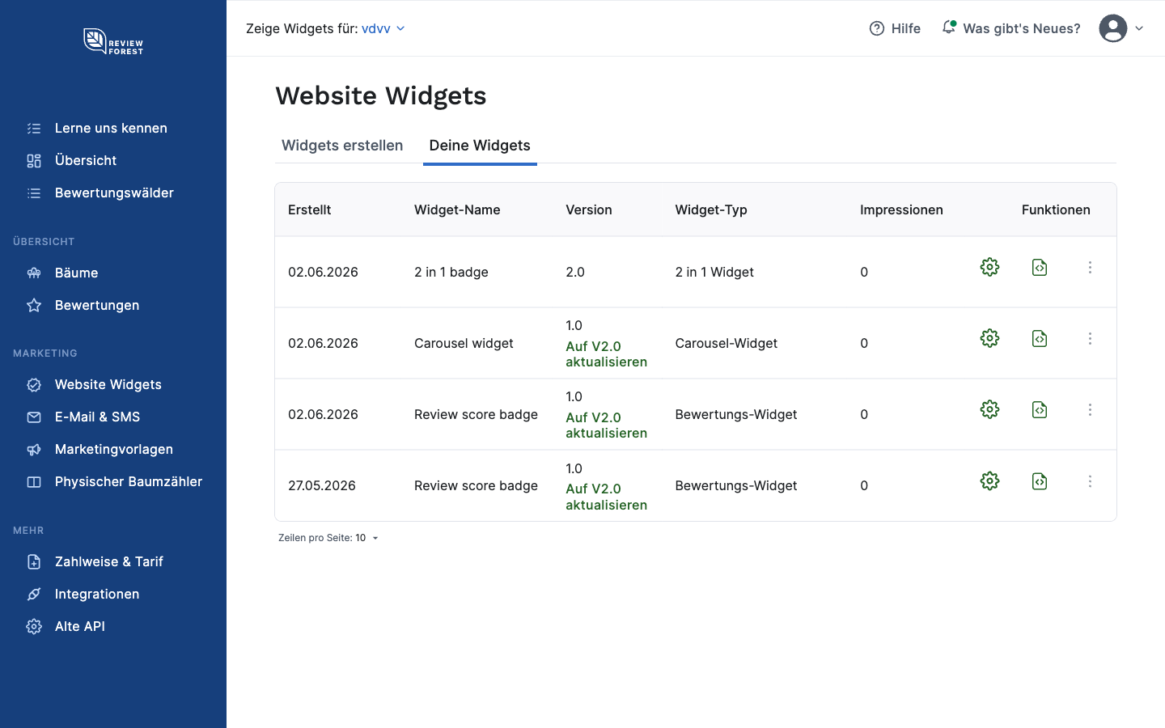Get embed code for Carousel widget
Screen dimensions: 1165x728
click(x=1040, y=338)
